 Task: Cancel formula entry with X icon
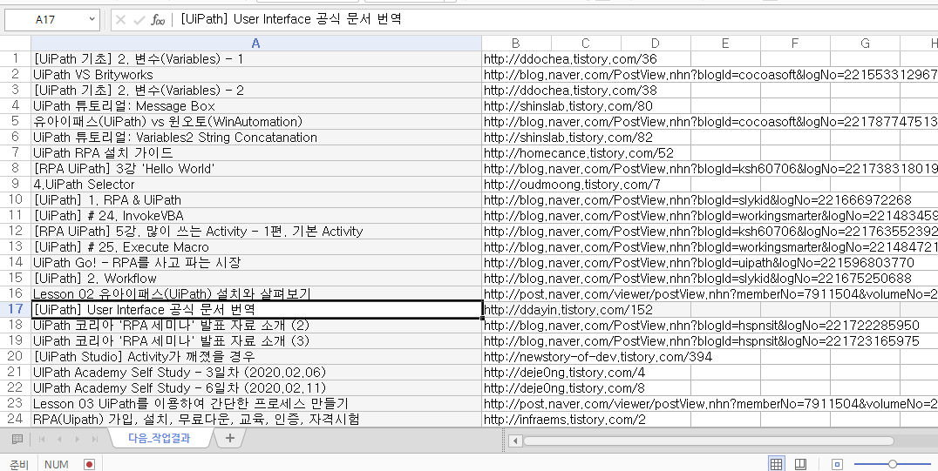120,20
